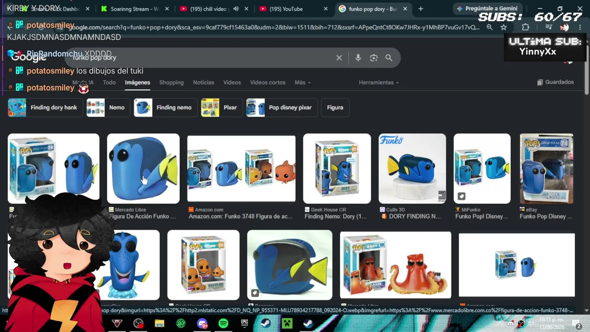The image size is (590, 332).
Task: Open the Videos cortos results tab
Action: tap(267, 83)
